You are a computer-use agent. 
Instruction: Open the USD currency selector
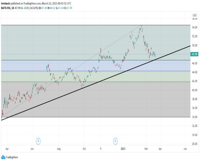(194, 15)
